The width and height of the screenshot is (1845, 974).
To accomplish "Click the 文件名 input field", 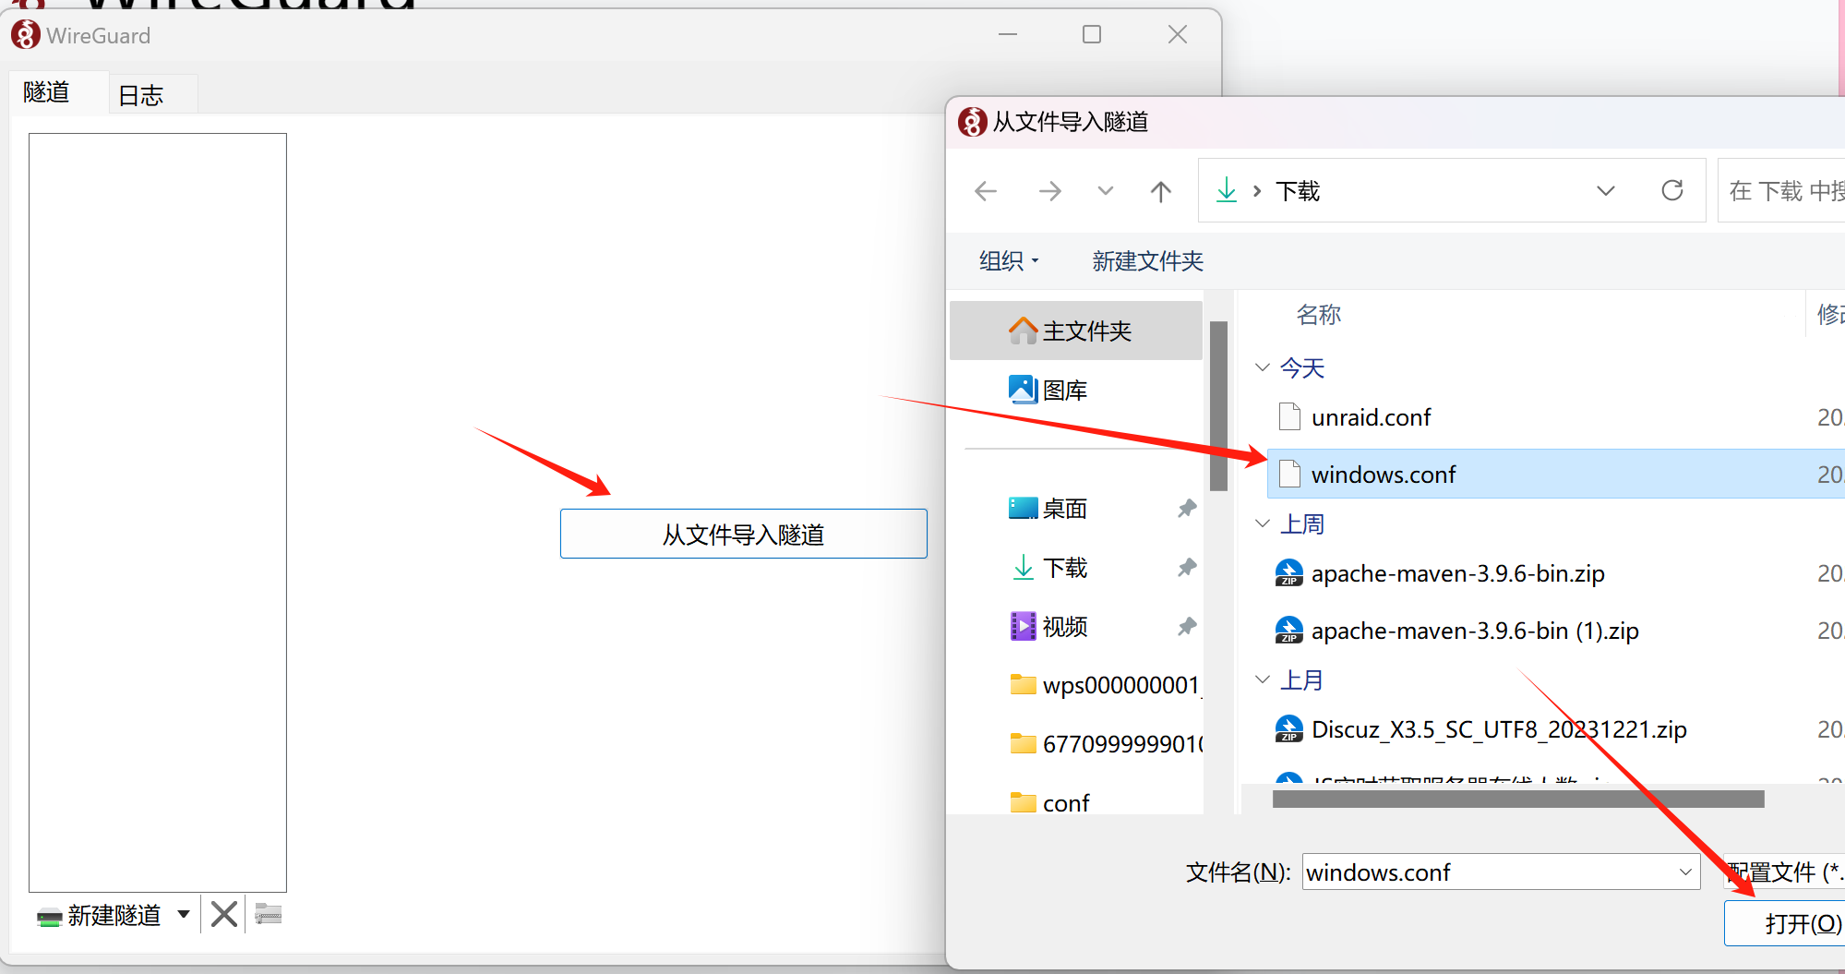I will [x=1488, y=872].
